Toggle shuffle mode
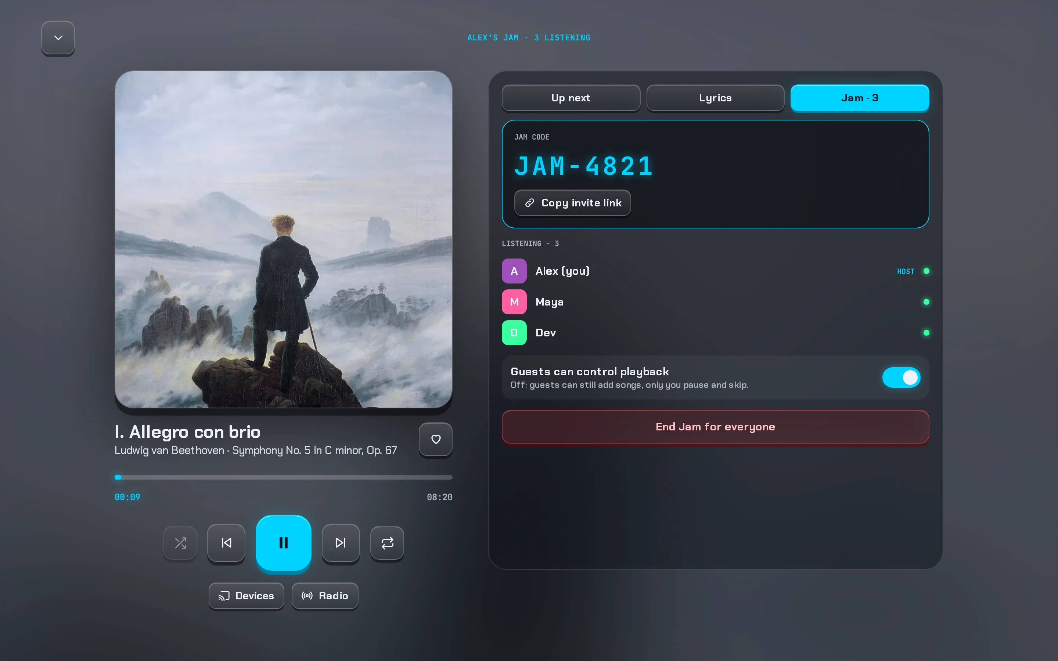This screenshot has height=661, width=1058. click(x=180, y=543)
